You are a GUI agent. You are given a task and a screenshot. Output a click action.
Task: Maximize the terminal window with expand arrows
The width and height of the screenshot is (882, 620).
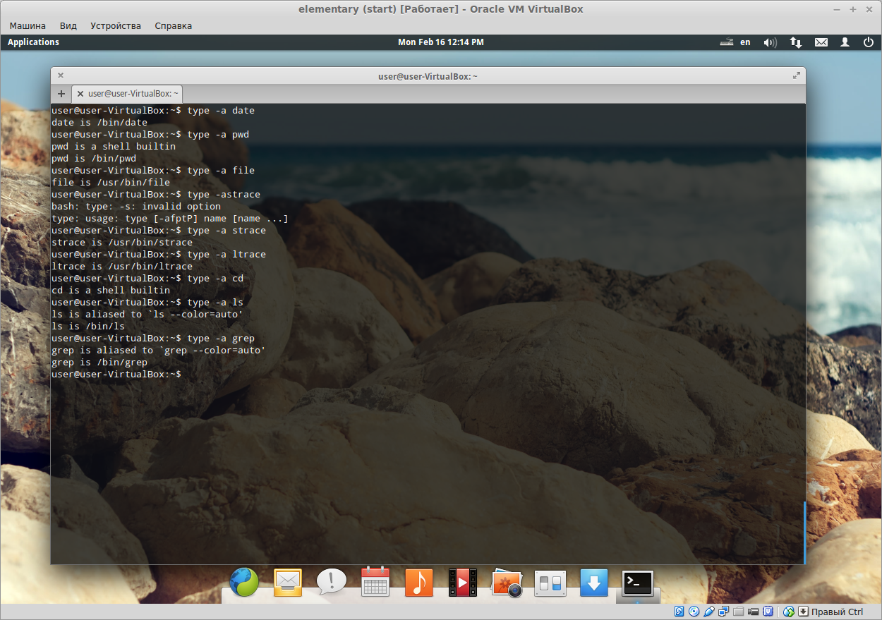[x=797, y=75]
